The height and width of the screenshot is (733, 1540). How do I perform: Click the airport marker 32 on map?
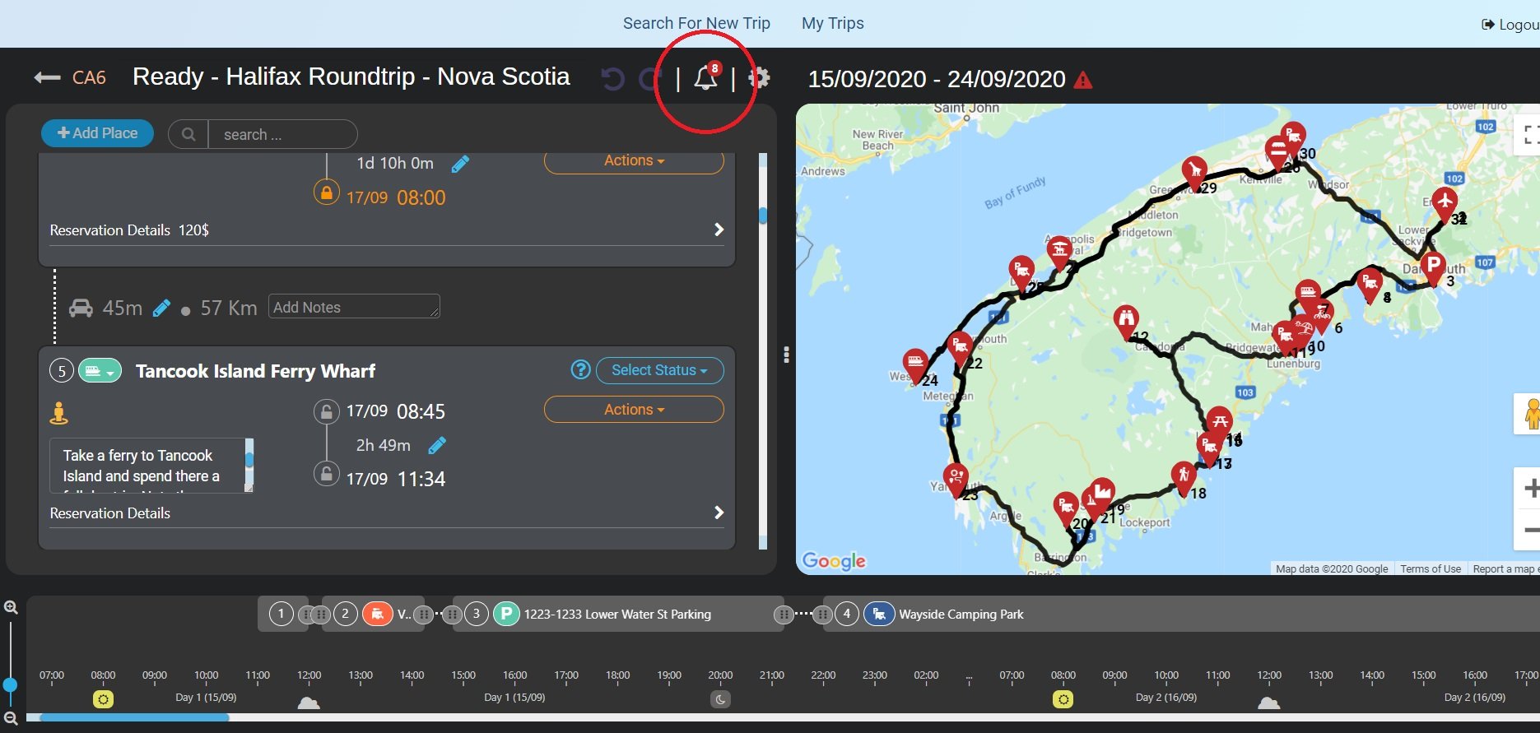[1445, 202]
